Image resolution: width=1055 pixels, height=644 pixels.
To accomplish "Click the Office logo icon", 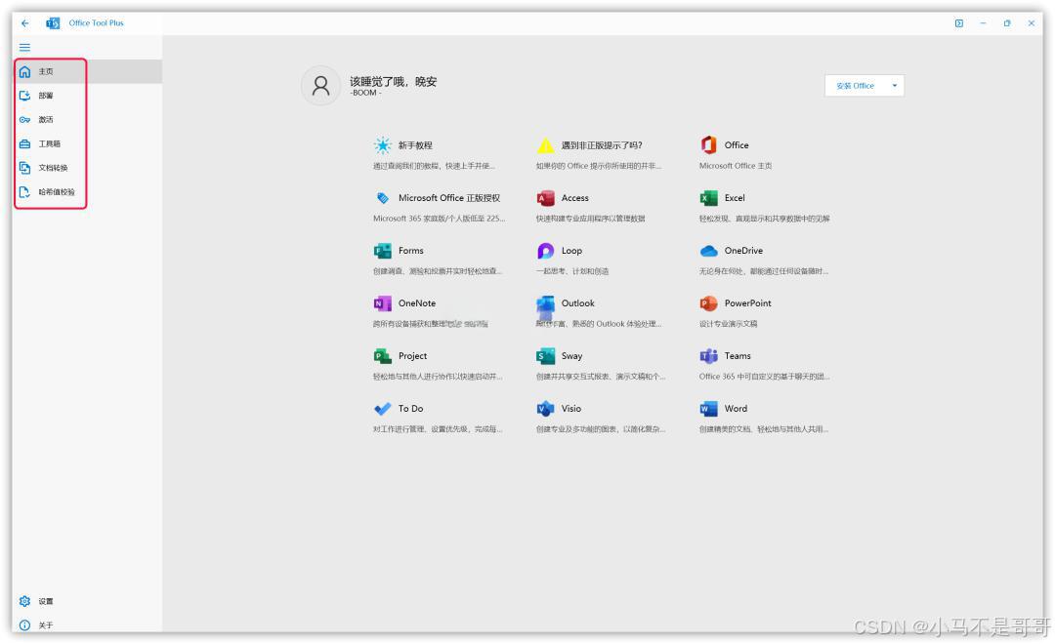I will pos(708,144).
